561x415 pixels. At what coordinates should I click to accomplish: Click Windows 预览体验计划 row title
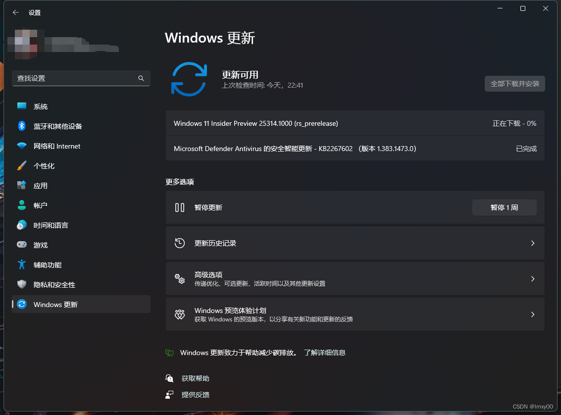click(230, 311)
